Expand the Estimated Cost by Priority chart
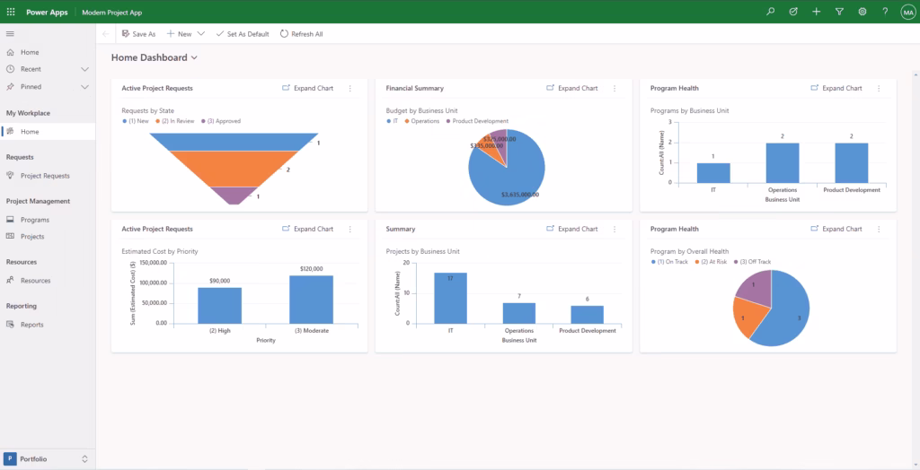Image resolution: width=920 pixels, height=470 pixels. tap(307, 229)
